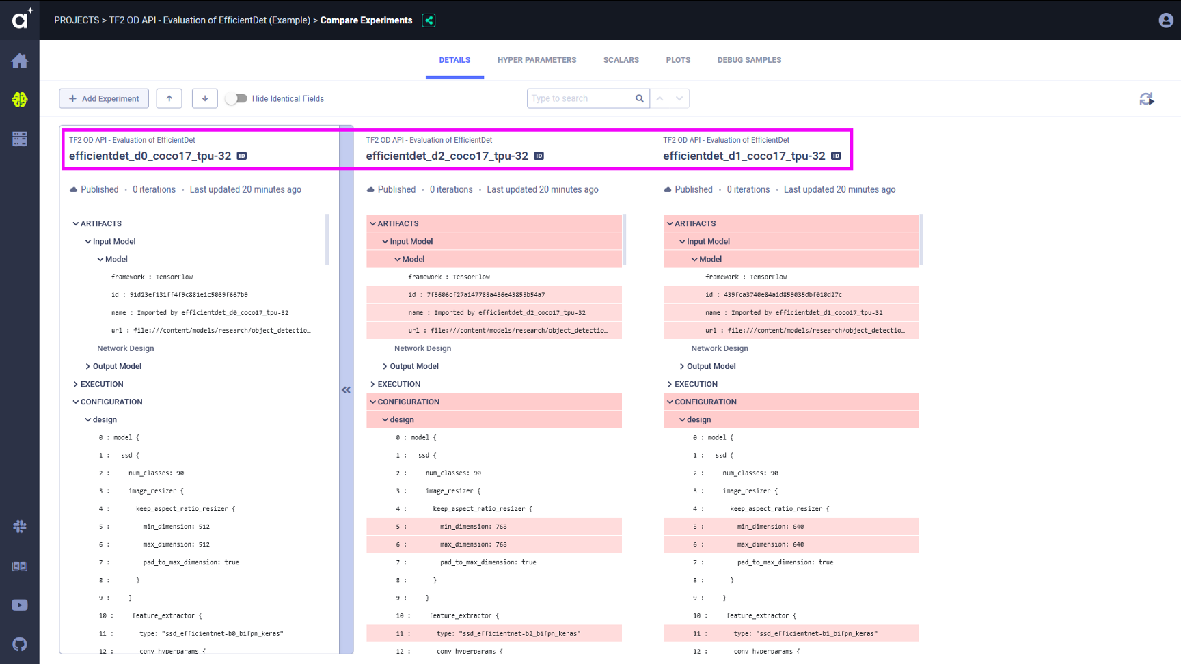Open the home dashboard icon in sidebar
The width and height of the screenshot is (1181, 664).
(x=20, y=61)
